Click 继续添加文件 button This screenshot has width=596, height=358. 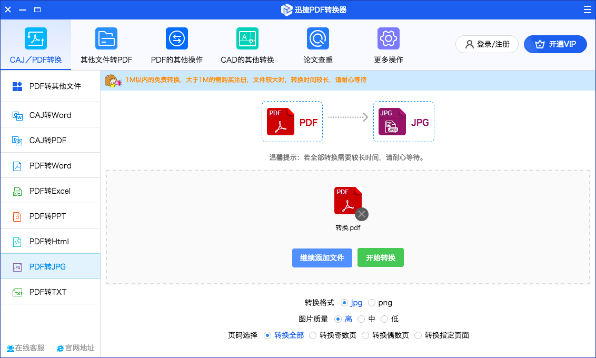click(322, 258)
